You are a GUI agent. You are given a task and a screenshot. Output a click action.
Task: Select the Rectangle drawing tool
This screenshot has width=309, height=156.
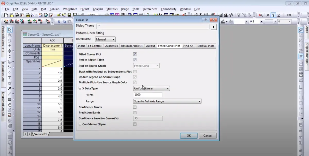point(10,99)
